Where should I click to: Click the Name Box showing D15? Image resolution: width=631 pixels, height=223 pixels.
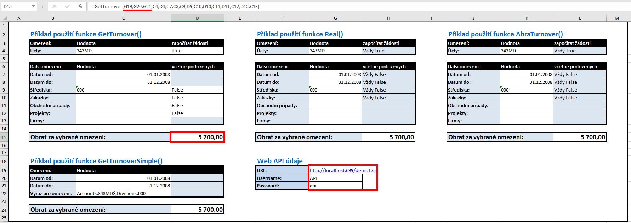click(x=16, y=6)
